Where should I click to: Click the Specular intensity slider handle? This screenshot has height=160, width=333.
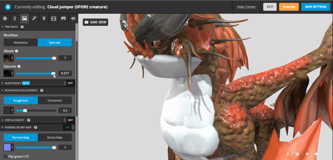click(x=53, y=73)
